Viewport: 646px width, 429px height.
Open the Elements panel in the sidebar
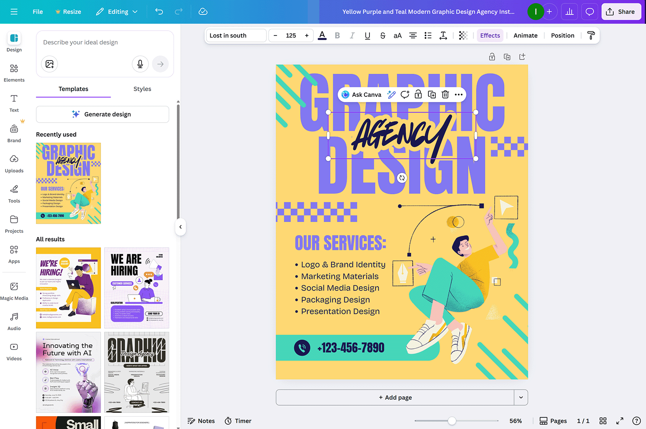pos(14,73)
